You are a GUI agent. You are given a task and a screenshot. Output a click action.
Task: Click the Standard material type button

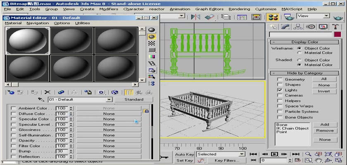pos(134,99)
